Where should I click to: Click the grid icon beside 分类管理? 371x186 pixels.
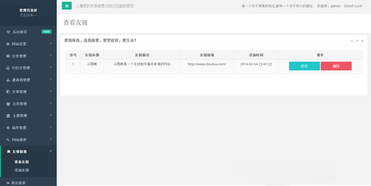pyautogui.click(x=8, y=56)
